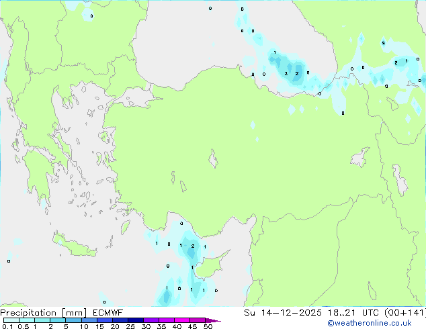Open the weatheronline.co.uk link
The image size is (426, 329).
pyautogui.click(x=370, y=323)
